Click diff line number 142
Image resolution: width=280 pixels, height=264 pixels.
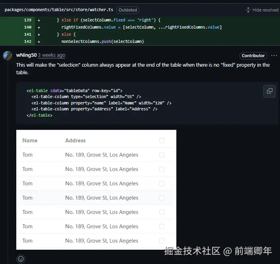(28, 41)
